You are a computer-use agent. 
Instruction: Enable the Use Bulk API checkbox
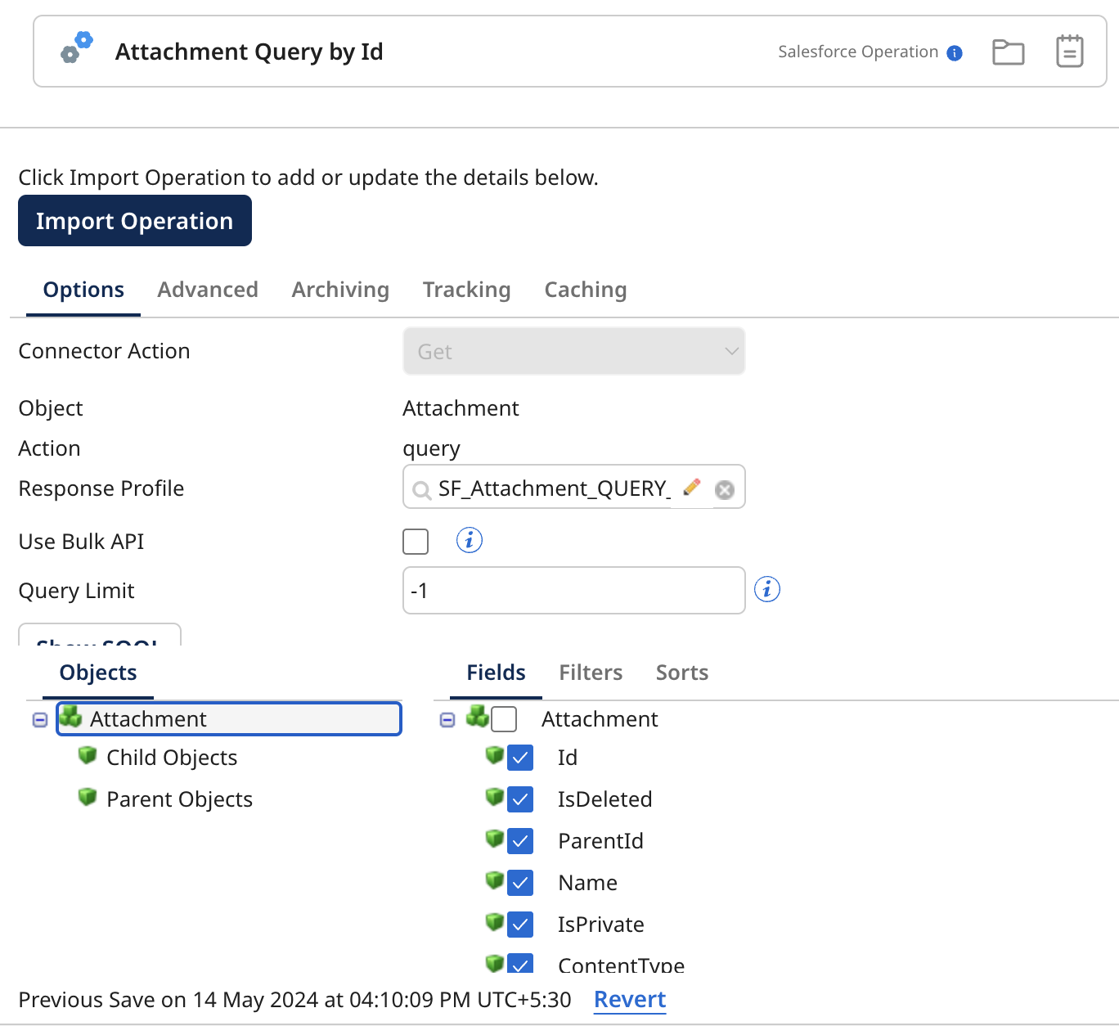click(x=416, y=541)
